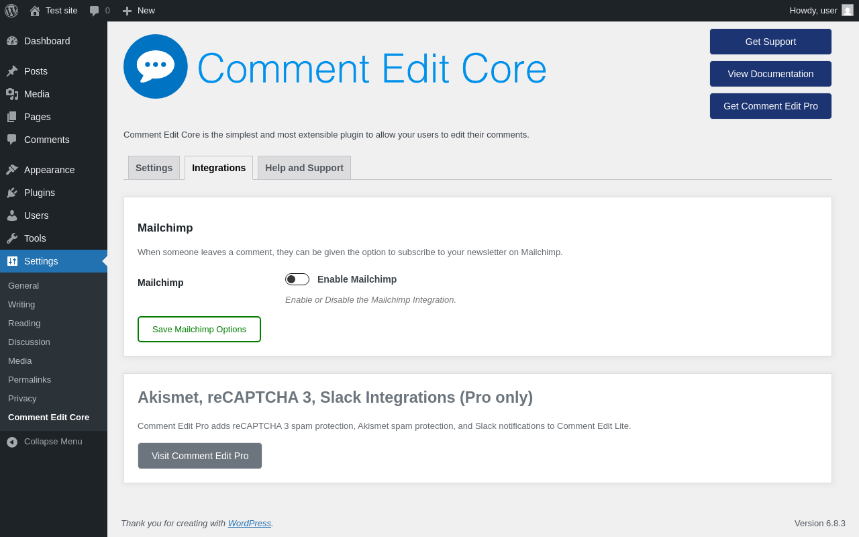
Task: Follow the WordPress footer link
Action: 249,523
